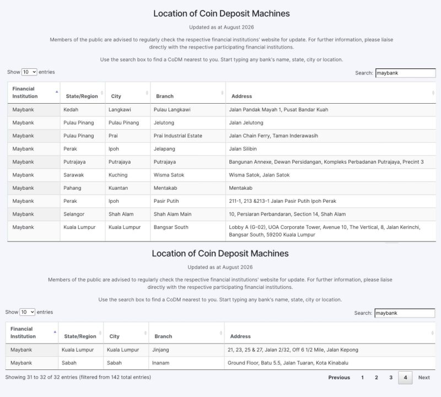This screenshot has height=397, width=441.
Task: Sort lower table by Address column
Action: (x=330, y=332)
